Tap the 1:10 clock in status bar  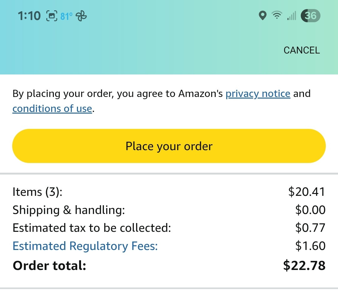coord(29,16)
